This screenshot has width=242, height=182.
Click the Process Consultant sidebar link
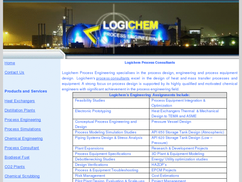(22, 148)
